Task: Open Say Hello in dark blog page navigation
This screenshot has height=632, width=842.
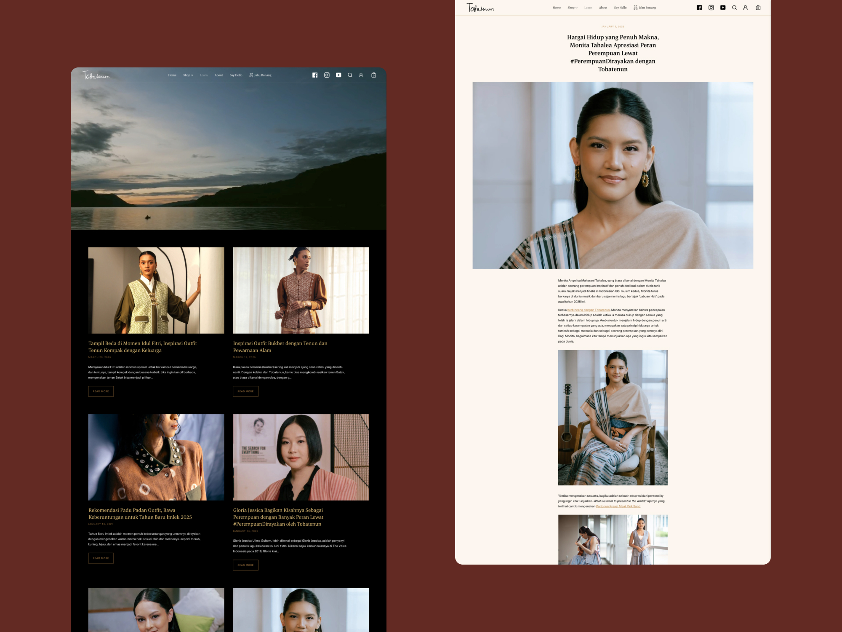Action: click(236, 75)
